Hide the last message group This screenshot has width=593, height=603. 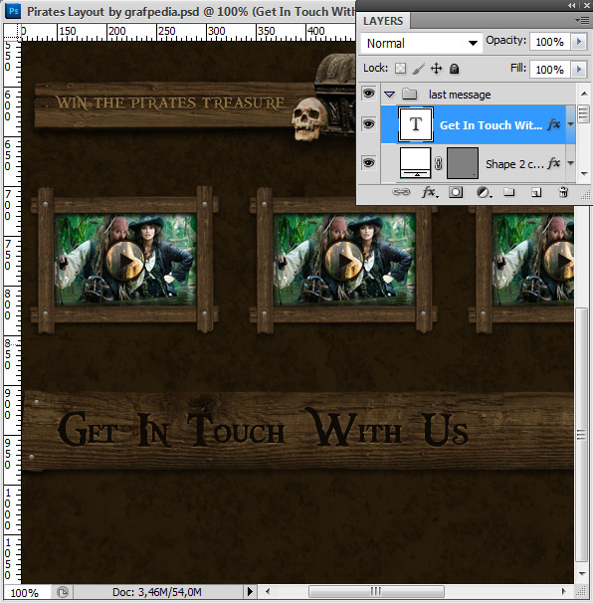(x=368, y=94)
